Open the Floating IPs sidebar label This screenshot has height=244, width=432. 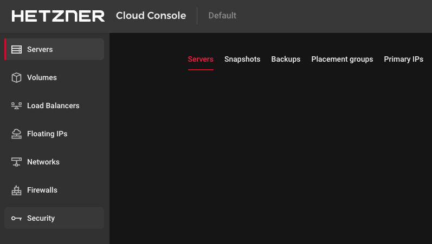(x=47, y=134)
